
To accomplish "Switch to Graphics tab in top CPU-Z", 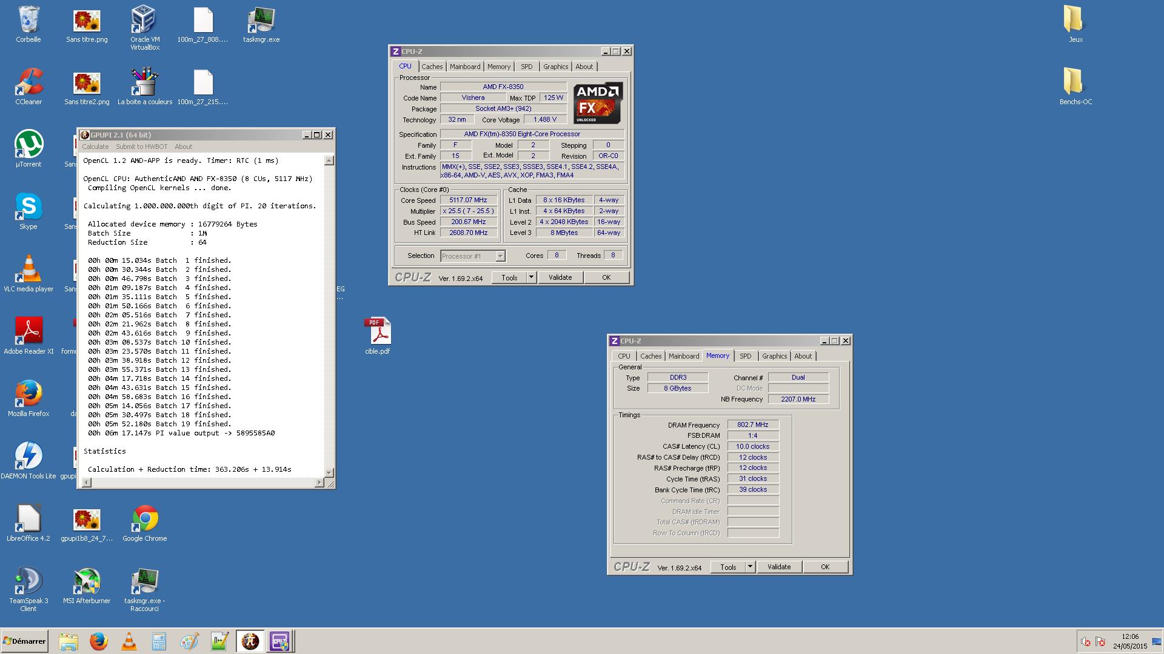I will coord(556,67).
